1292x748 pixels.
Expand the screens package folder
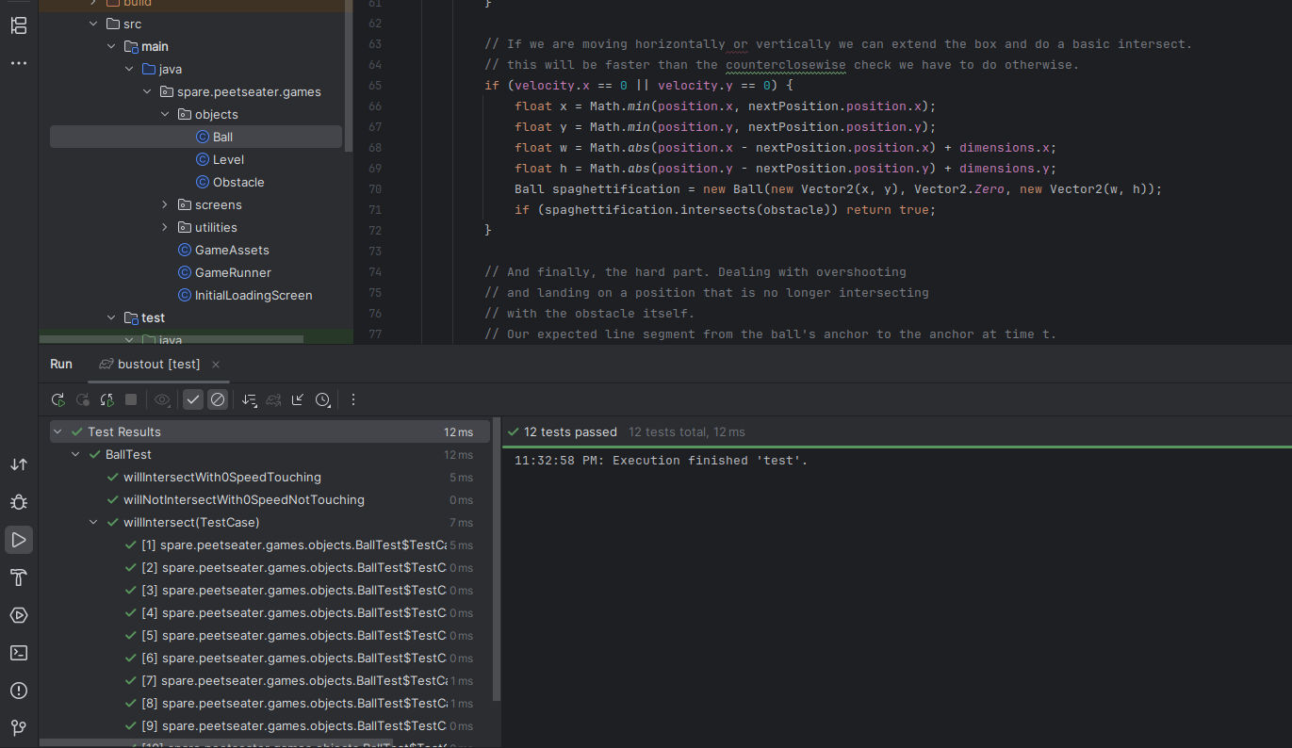165,205
